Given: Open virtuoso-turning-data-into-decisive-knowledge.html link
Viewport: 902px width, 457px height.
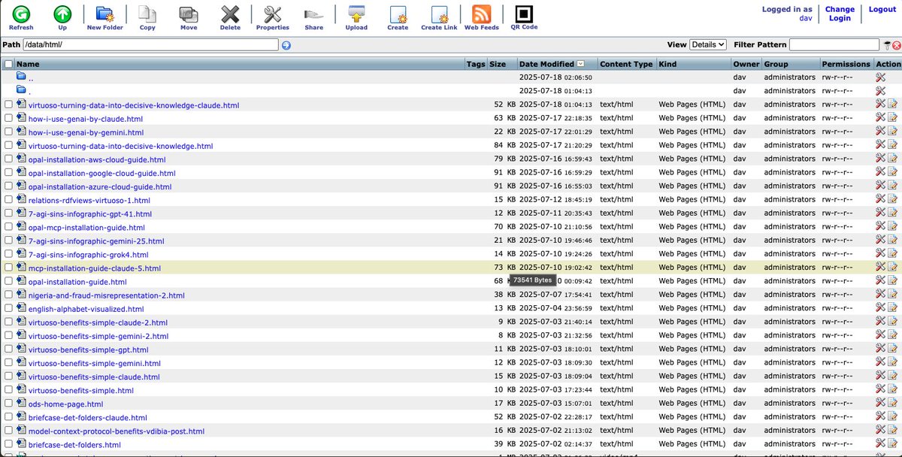Looking at the screenshot, I should tap(120, 146).
